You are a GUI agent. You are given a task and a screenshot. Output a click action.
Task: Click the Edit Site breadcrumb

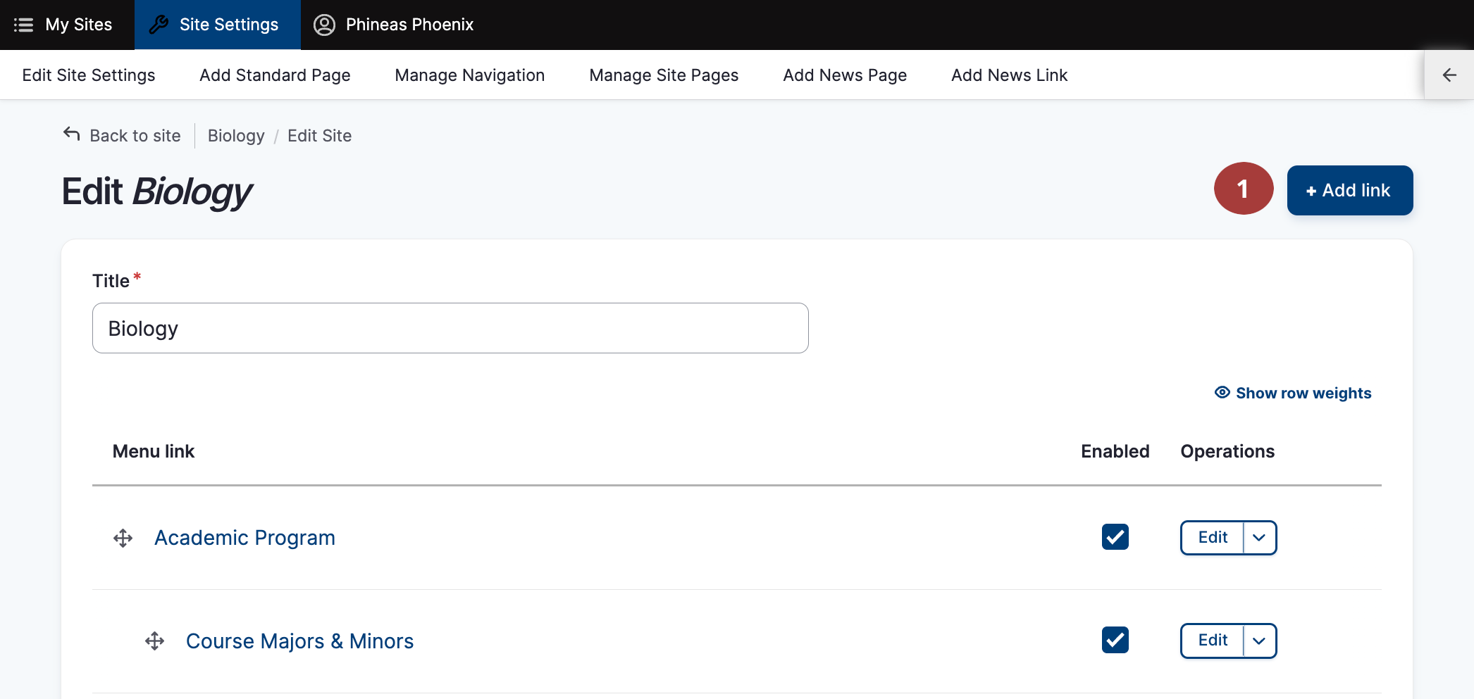tap(319, 136)
